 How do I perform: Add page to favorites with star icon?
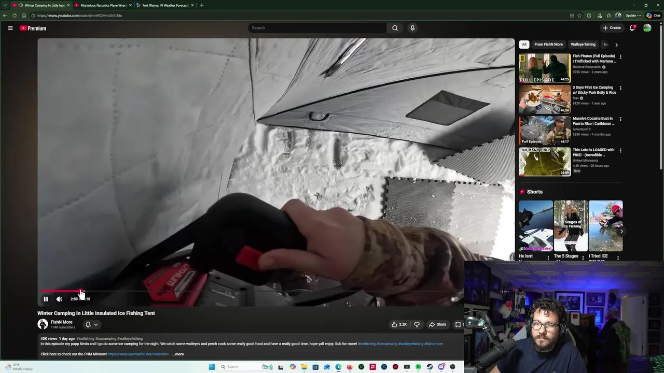tap(579, 16)
